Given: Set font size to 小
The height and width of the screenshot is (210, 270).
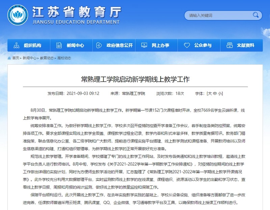Looking at the screenshot, I should [220, 93].
